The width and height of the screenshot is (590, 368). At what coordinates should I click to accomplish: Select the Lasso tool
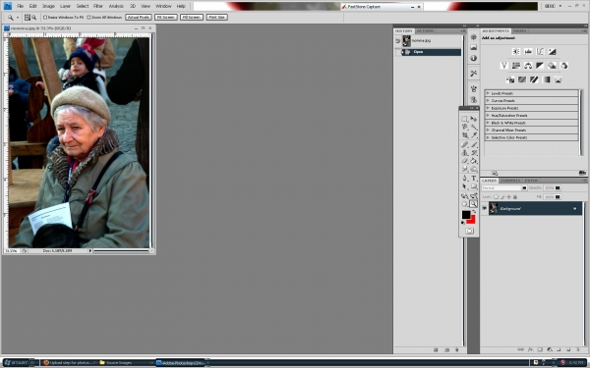click(465, 127)
